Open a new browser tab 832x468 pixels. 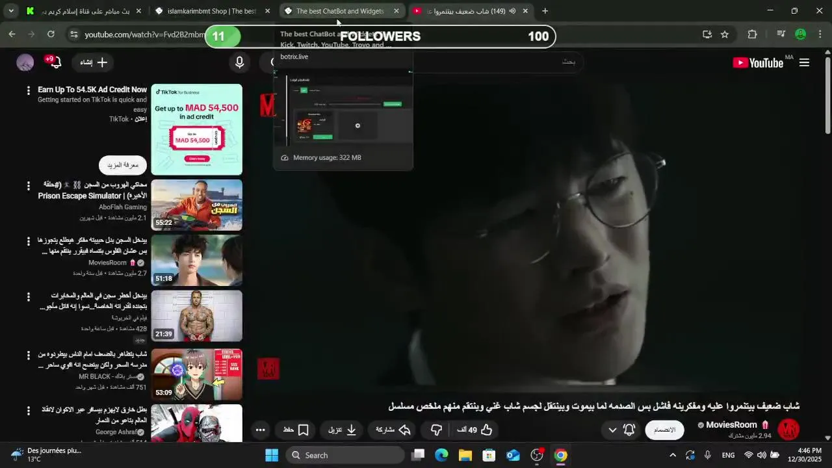(x=545, y=11)
